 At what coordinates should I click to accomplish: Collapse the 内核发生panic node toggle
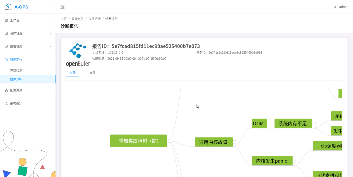tap(294, 161)
